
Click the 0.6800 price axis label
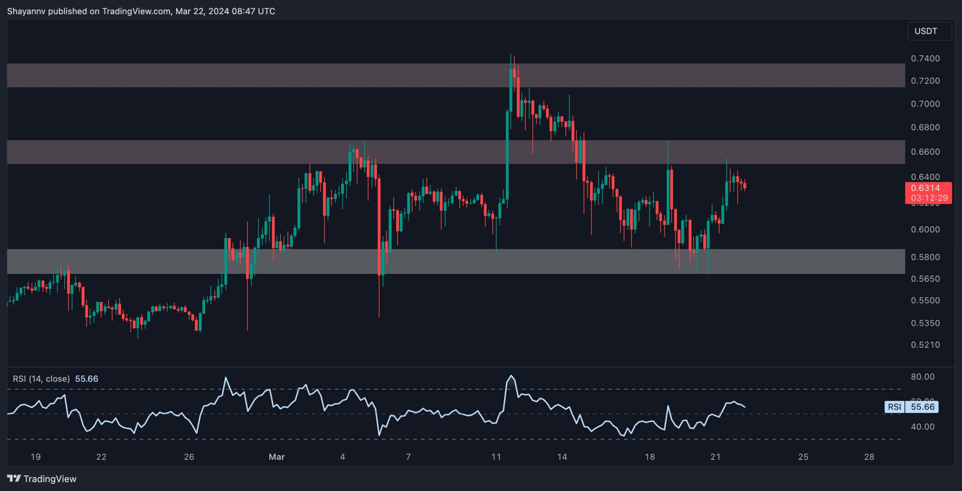click(x=925, y=127)
